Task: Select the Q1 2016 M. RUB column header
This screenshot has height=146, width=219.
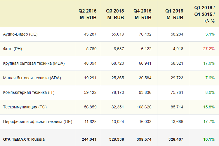Action: [x=175, y=14]
